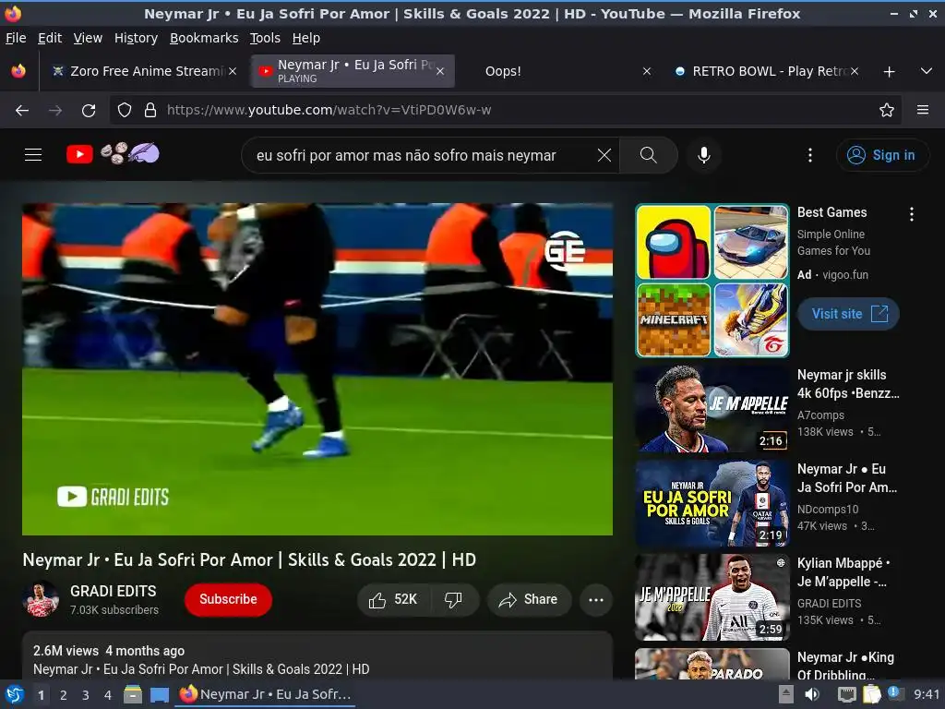Switch to workspace 2 in taskbar
This screenshot has height=709, width=945.
pyautogui.click(x=64, y=695)
